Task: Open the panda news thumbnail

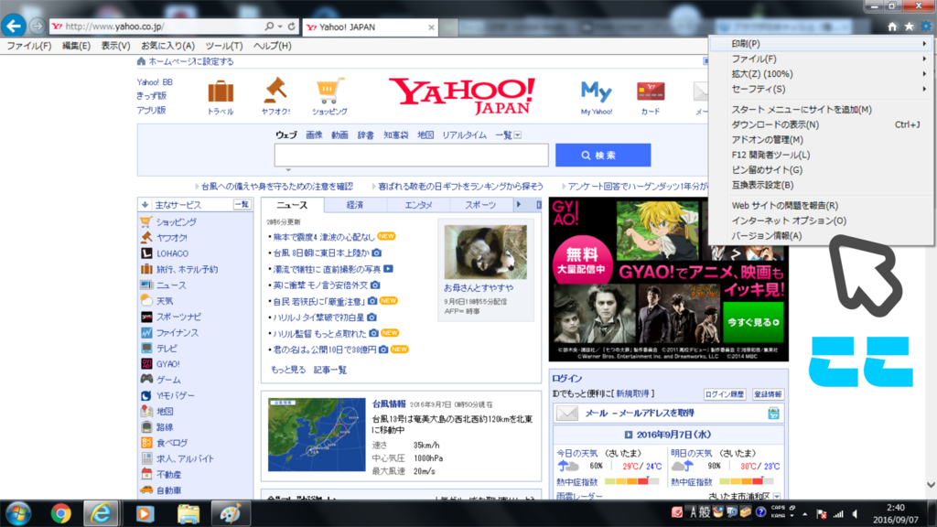Action: pyautogui.click(x=486, y=252)
